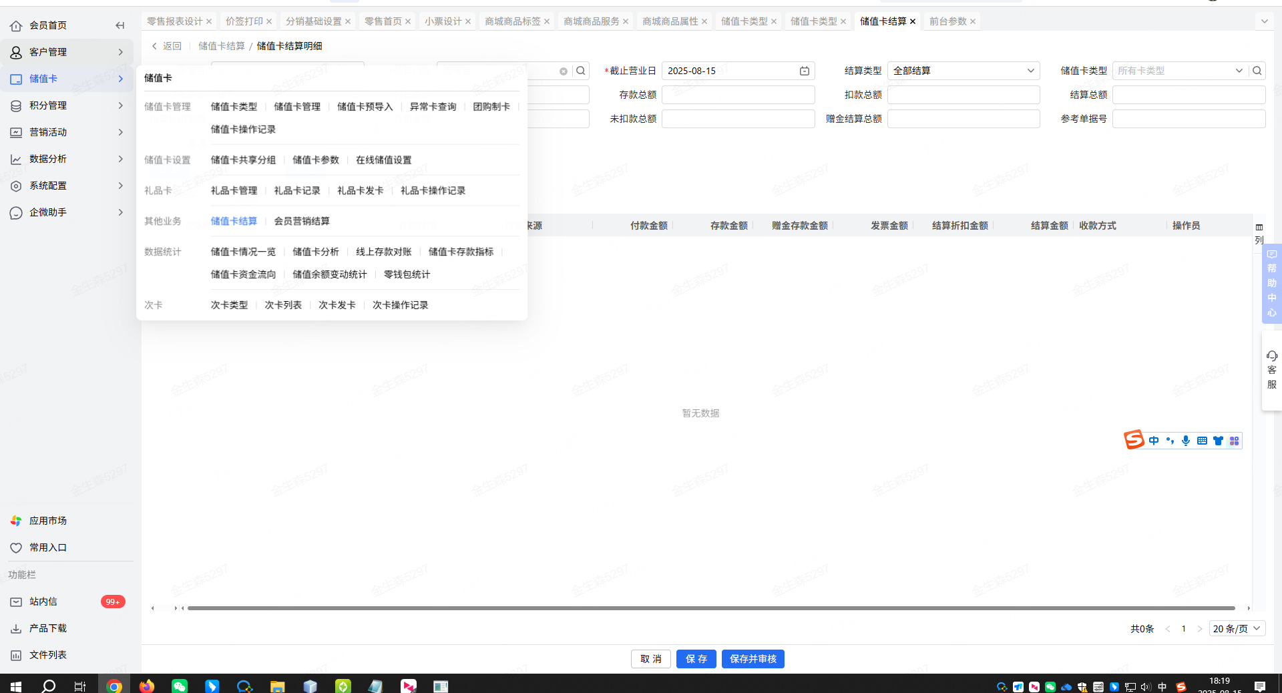Open 异常卡查询 in the flyout menu
The height and width of the screenshot is (693, 1282).
pyautogui.click(x=433, y=107)
